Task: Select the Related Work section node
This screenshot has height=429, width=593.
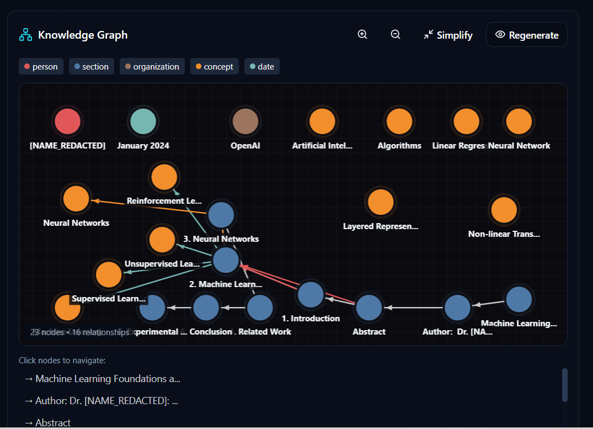Action: tap(260, 308)
